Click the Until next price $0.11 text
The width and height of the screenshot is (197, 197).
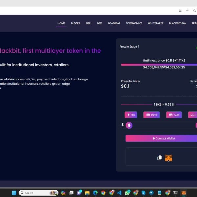point(164,60)
